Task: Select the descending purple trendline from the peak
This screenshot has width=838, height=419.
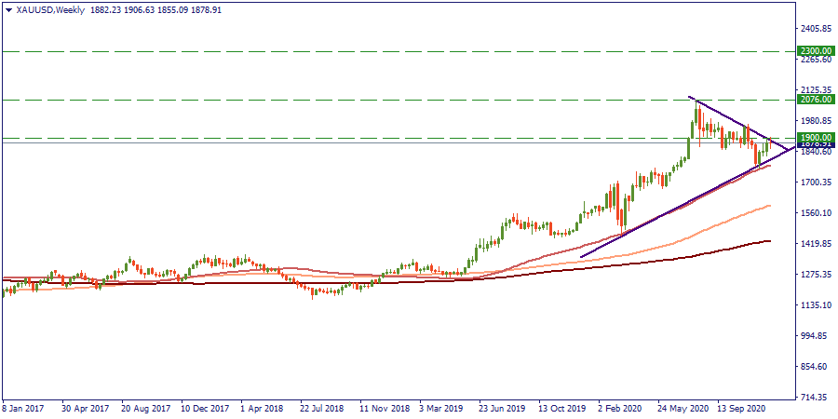Action: point(736,121)
